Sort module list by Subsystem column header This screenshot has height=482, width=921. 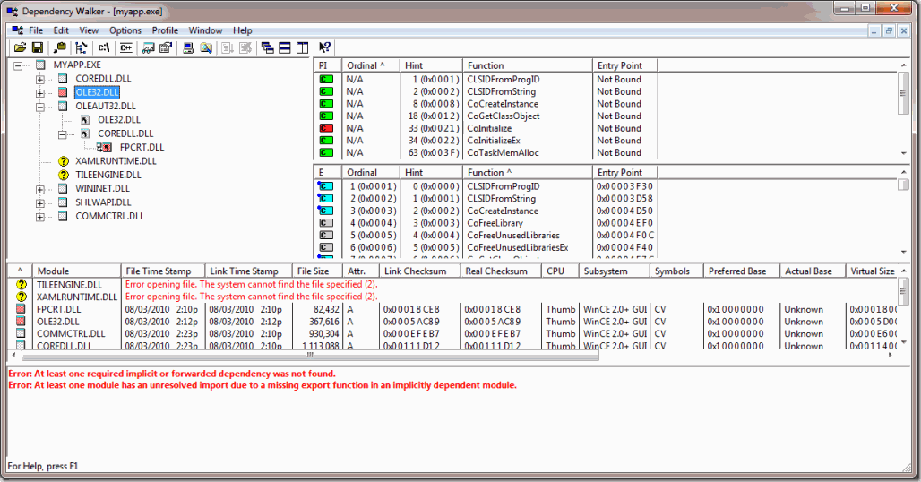tap(615, 271)
